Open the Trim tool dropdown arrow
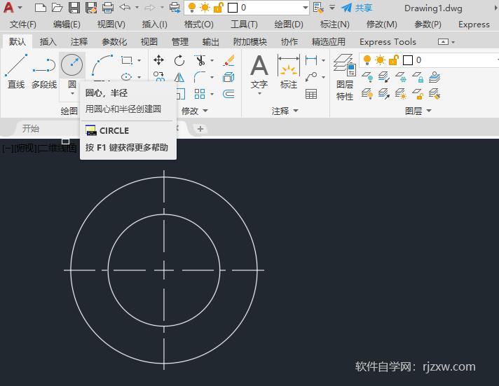Screen dimensions: 499x386 [212, 60]
